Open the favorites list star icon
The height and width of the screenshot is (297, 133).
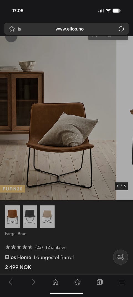click(78, 282)
